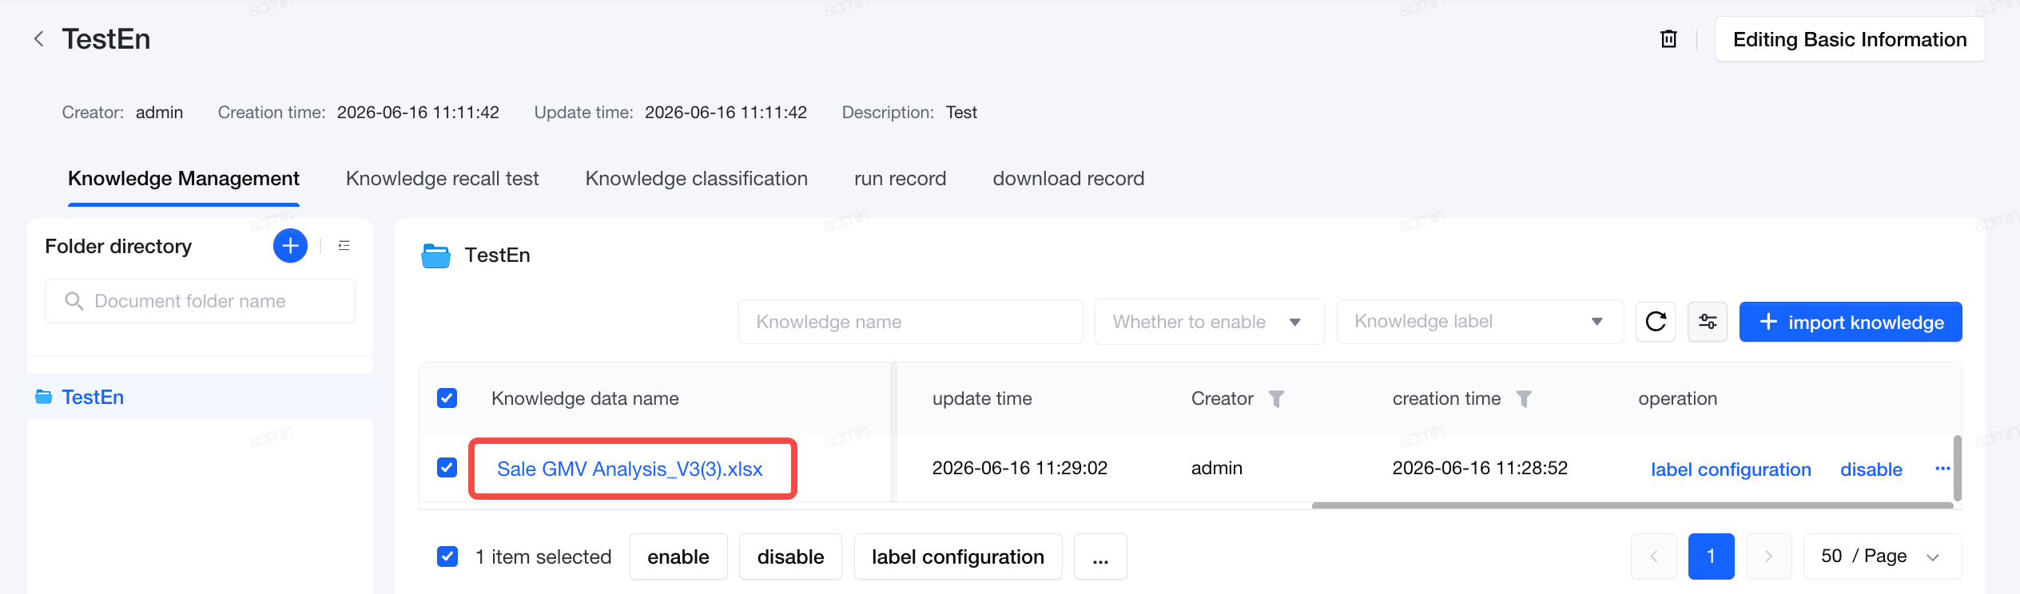Collapse folder directory panel icon

tap(344, 246)
